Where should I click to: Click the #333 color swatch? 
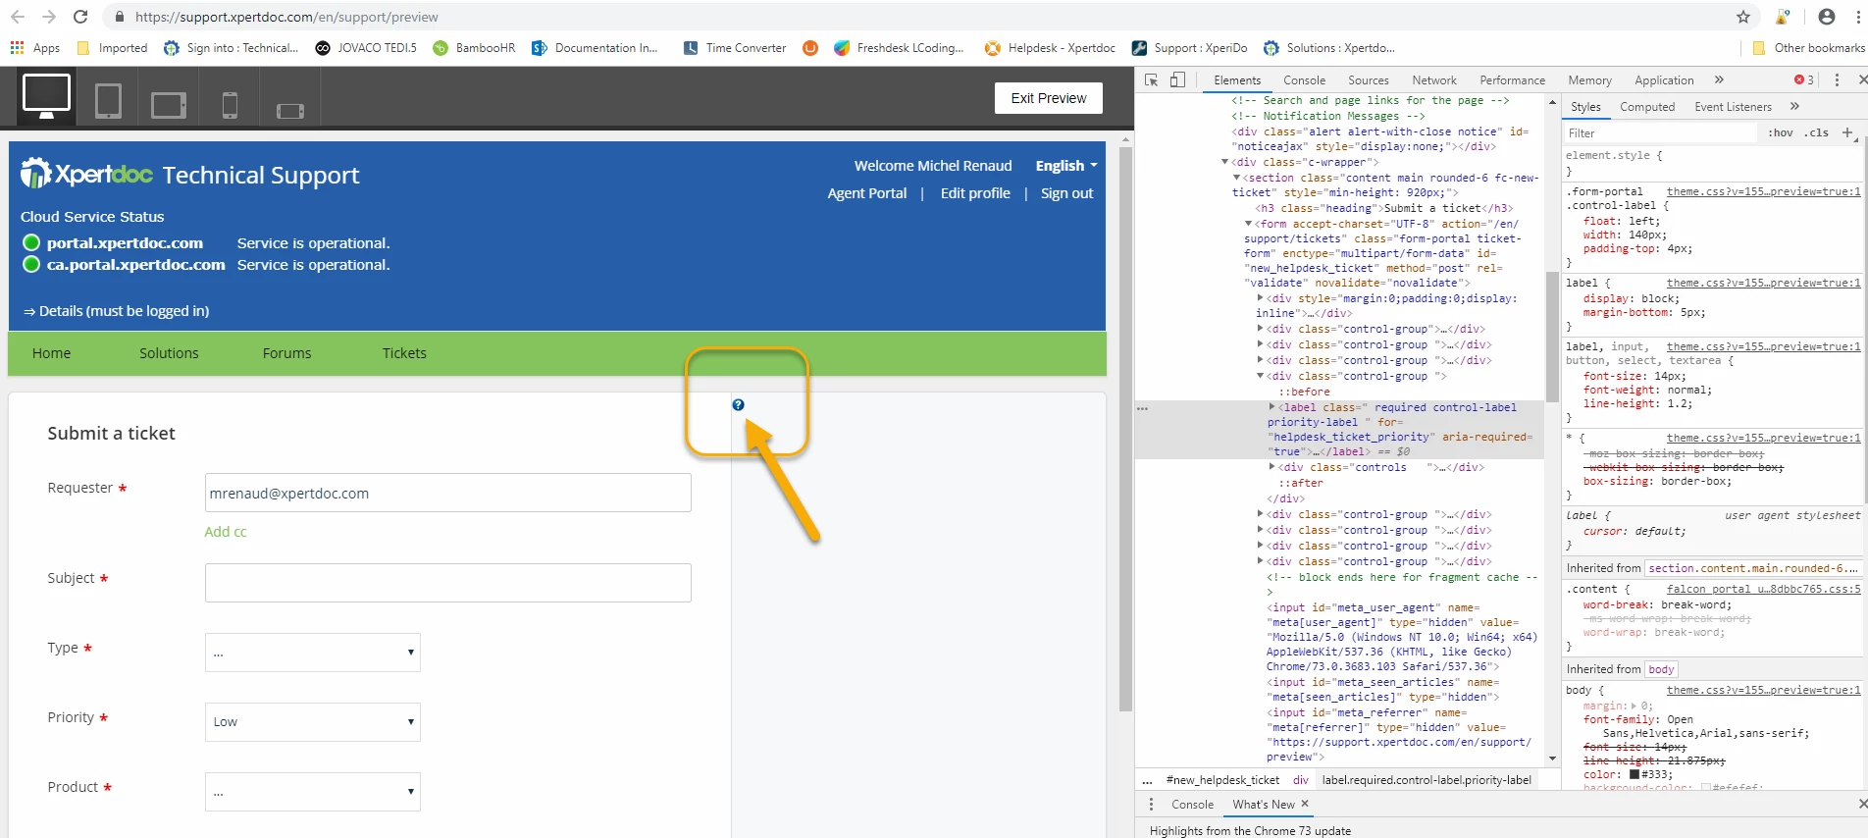[x=1634, y=774]
